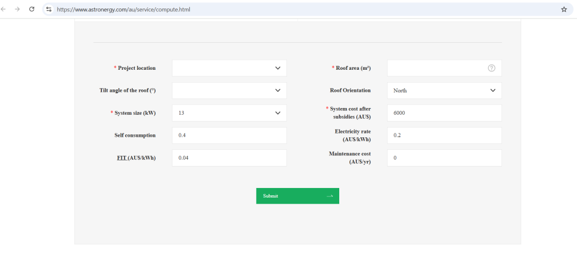577x260 pixels.
Task: Open site information icon in address bar
Action: click(x=49, y=10)
